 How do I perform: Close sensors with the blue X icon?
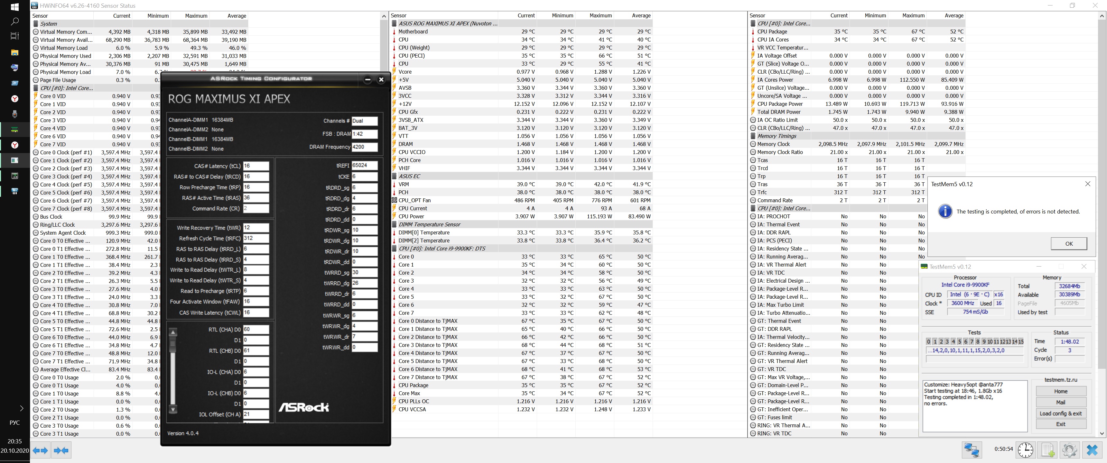[1092, 450]
